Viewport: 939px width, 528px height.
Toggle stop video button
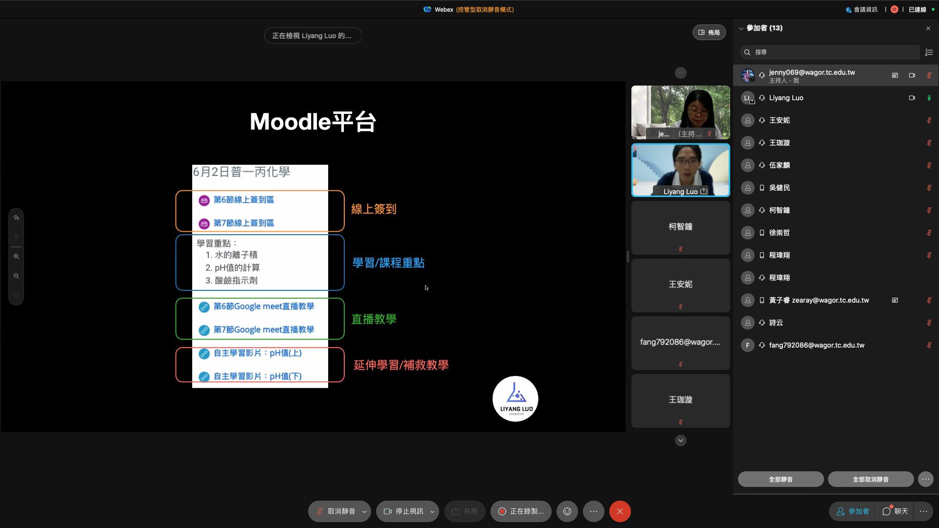click(x=403, y=511)
